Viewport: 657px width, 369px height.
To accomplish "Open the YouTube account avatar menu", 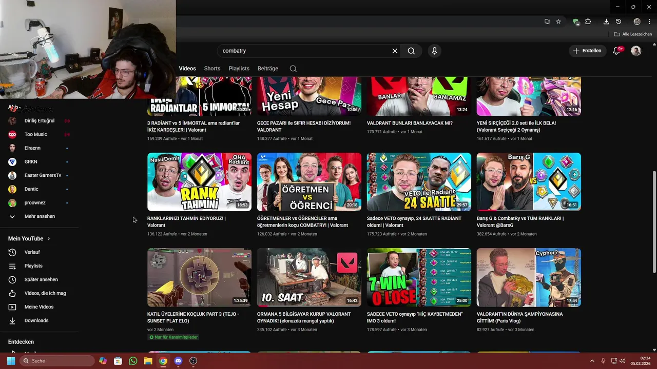I will pos(636,51).
